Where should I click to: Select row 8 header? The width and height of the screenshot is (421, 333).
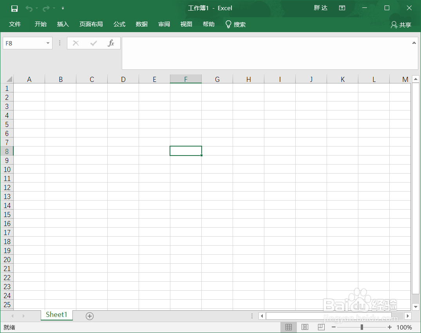7,151
